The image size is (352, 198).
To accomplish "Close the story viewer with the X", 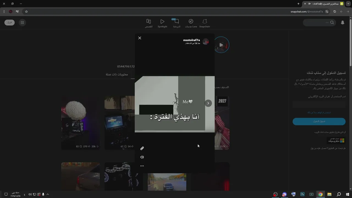I will [140, 38].
